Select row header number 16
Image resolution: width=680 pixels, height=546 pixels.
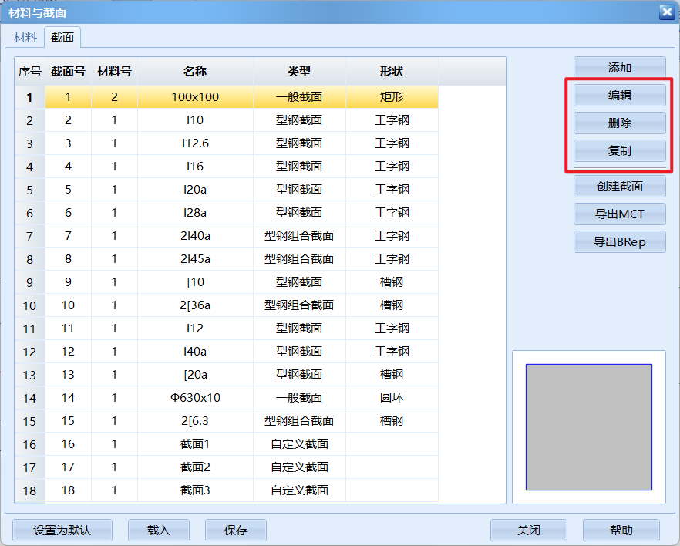coord(29,444)
